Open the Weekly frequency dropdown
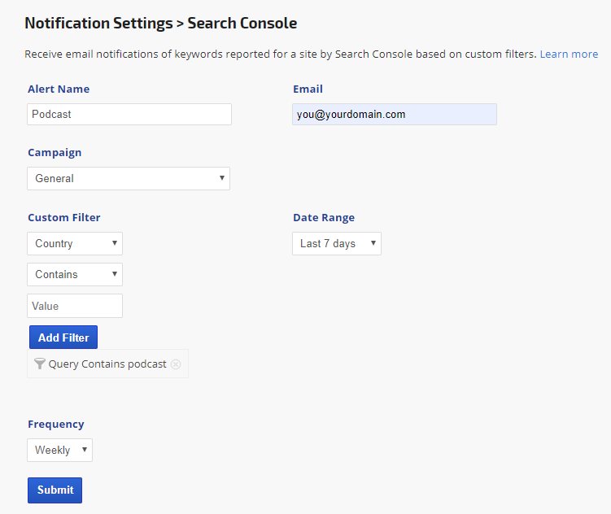This screenshot has height=514, width=611. [60, 450]
